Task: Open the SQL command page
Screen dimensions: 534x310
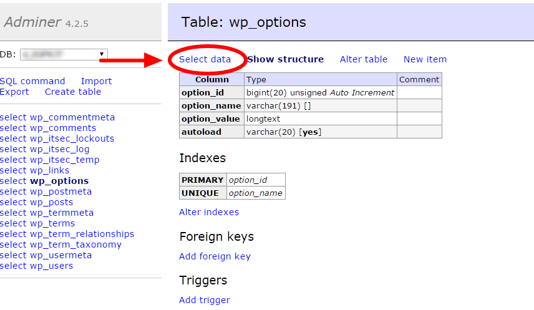Action: pyautogui.click(x=32, y=81)
